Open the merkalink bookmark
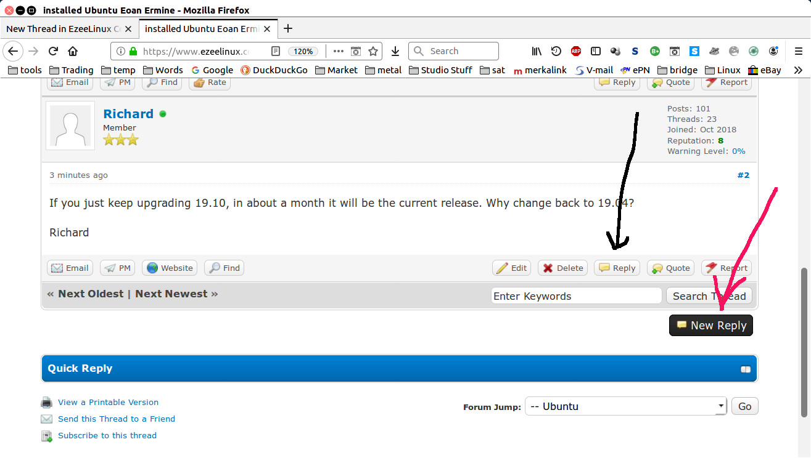 (540, 70)
